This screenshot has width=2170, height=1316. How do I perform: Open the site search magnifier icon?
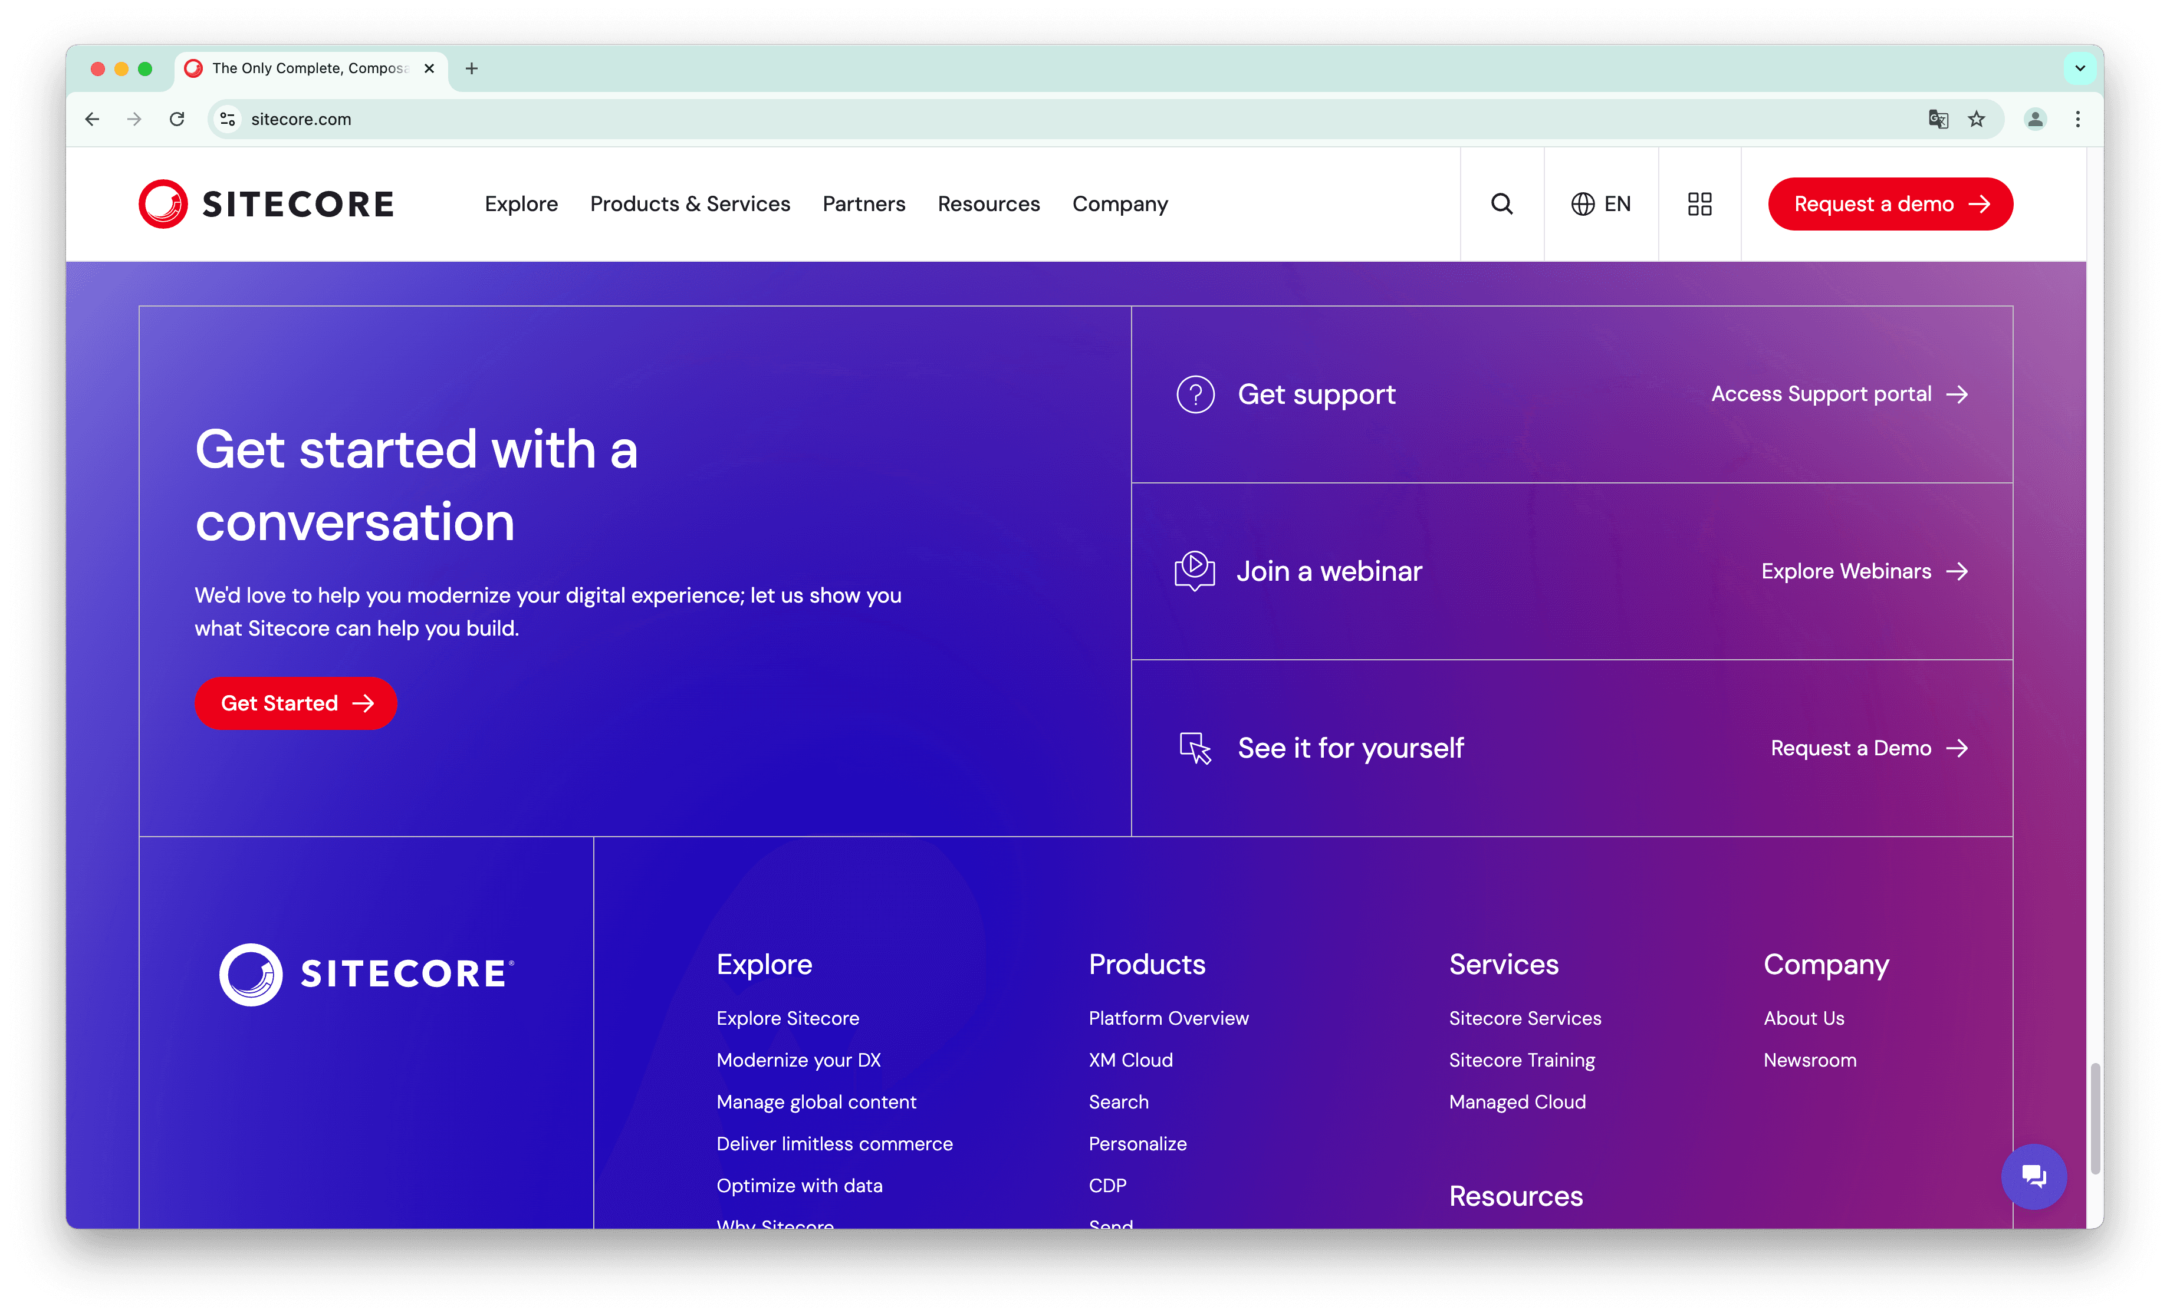coord(1501,205)
